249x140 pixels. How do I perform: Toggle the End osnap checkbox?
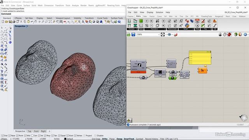pyautogui.click(x=3, y=136)
